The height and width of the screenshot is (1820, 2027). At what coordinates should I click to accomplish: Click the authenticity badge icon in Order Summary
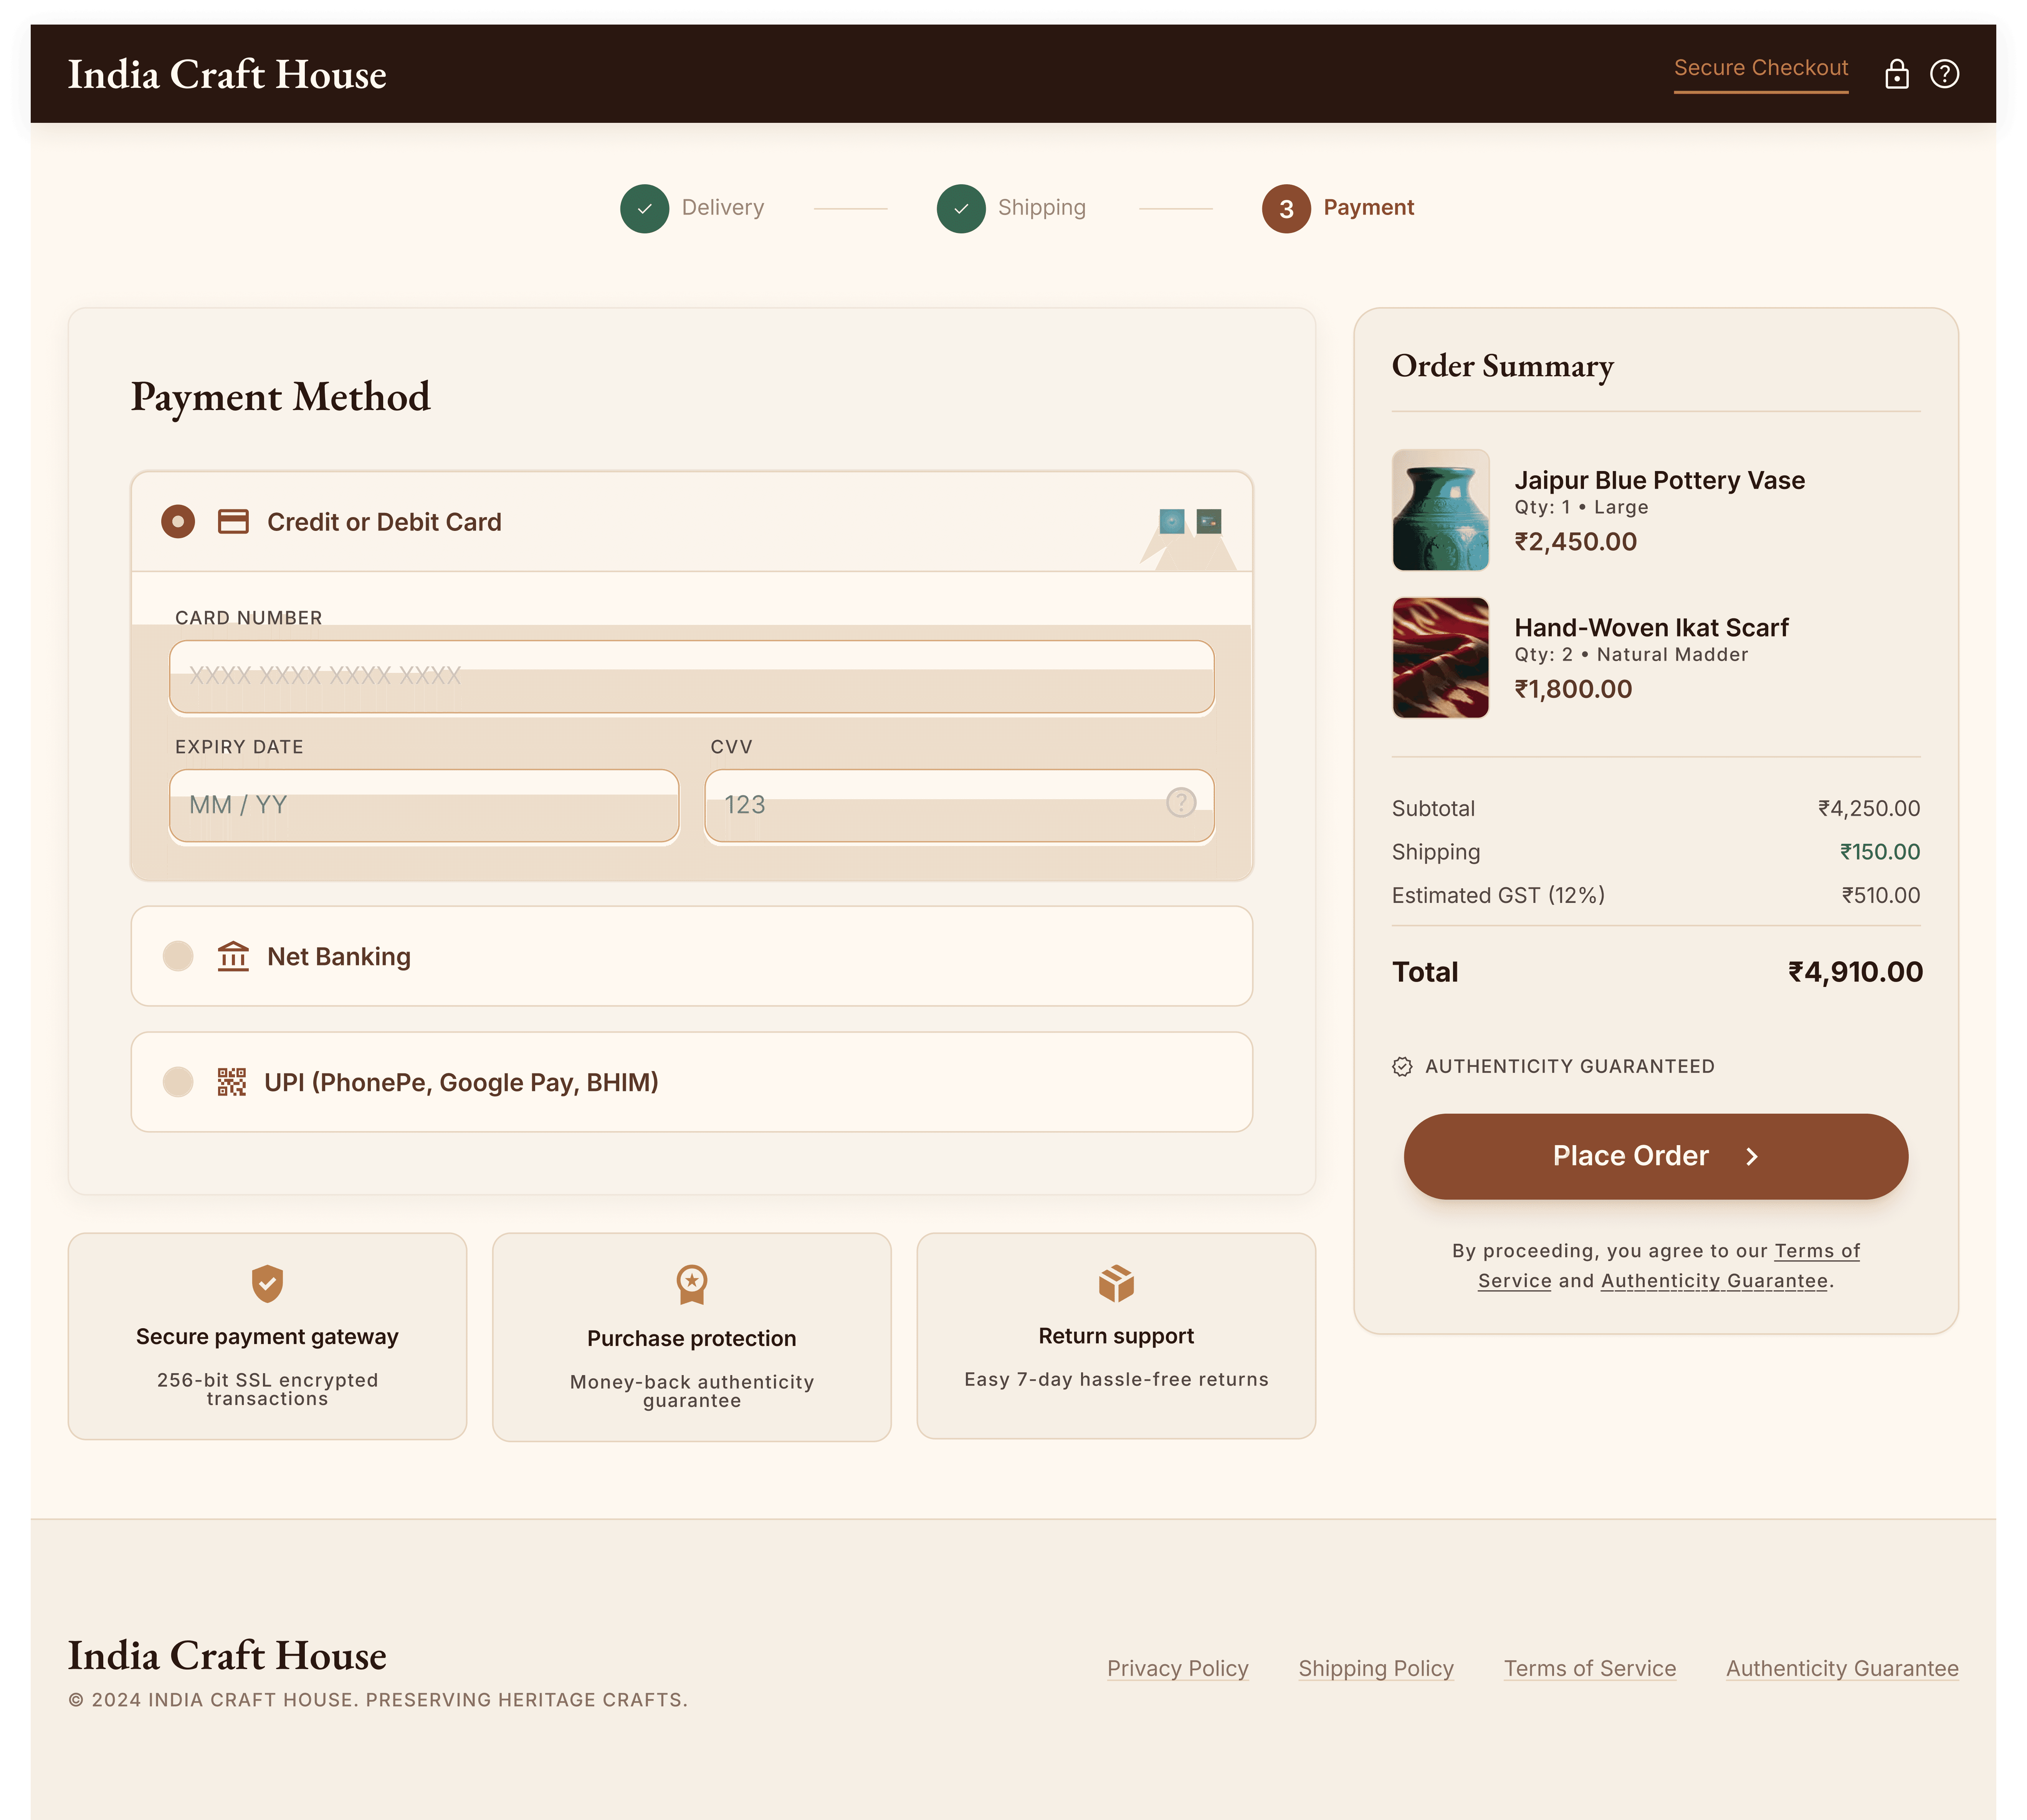click(1402, 1067)
